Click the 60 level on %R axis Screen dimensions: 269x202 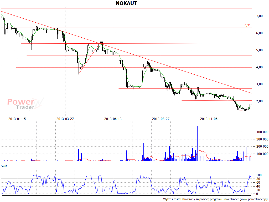tap(258, 183)
